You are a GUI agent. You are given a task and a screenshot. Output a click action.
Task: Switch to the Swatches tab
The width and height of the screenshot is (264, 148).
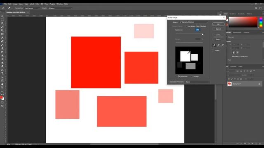233,14
